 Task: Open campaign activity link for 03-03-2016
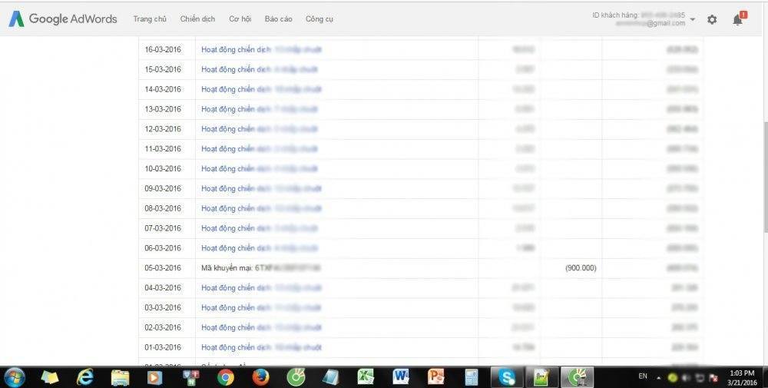262,307
